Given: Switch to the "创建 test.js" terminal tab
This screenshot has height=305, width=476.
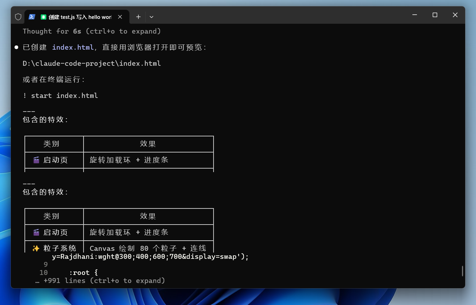Looking at the screenshot, I should (77, 17).
